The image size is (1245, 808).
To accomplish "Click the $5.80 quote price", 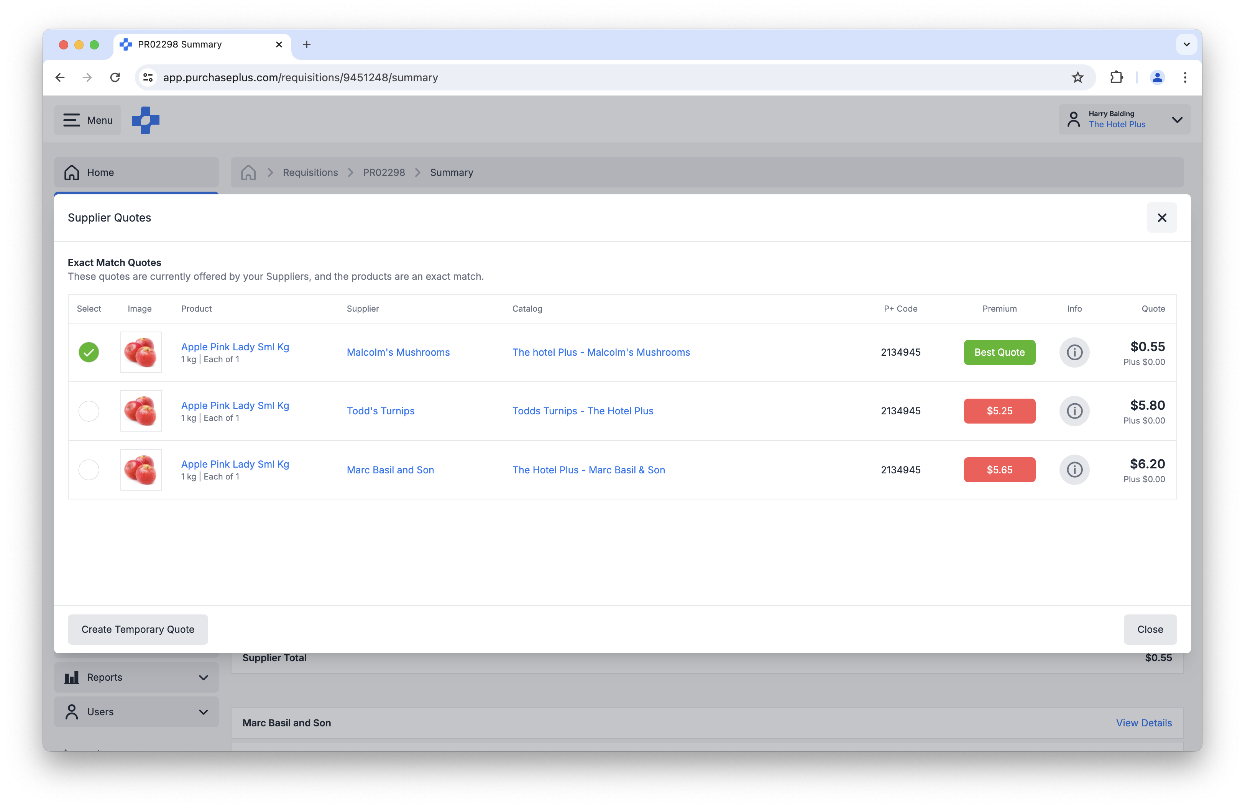I will tap(1147, 405).
